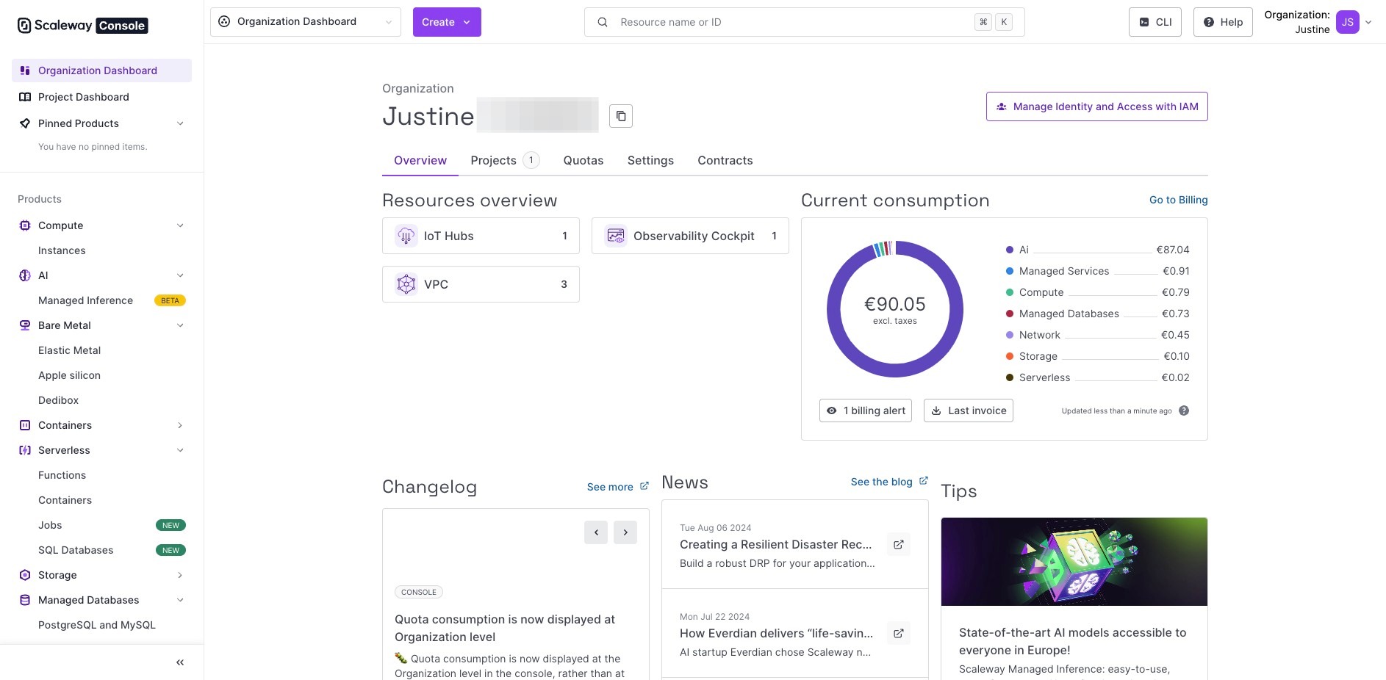Click the Managed Services blue legend dot
This screenshot has height=680, width=1386.
[x=1010, y=271]
